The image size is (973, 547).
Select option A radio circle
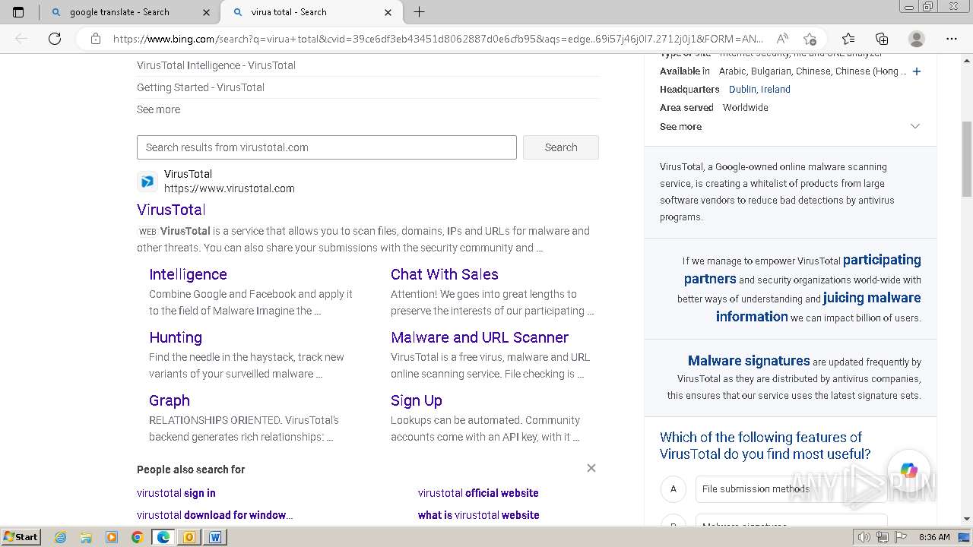673,489
